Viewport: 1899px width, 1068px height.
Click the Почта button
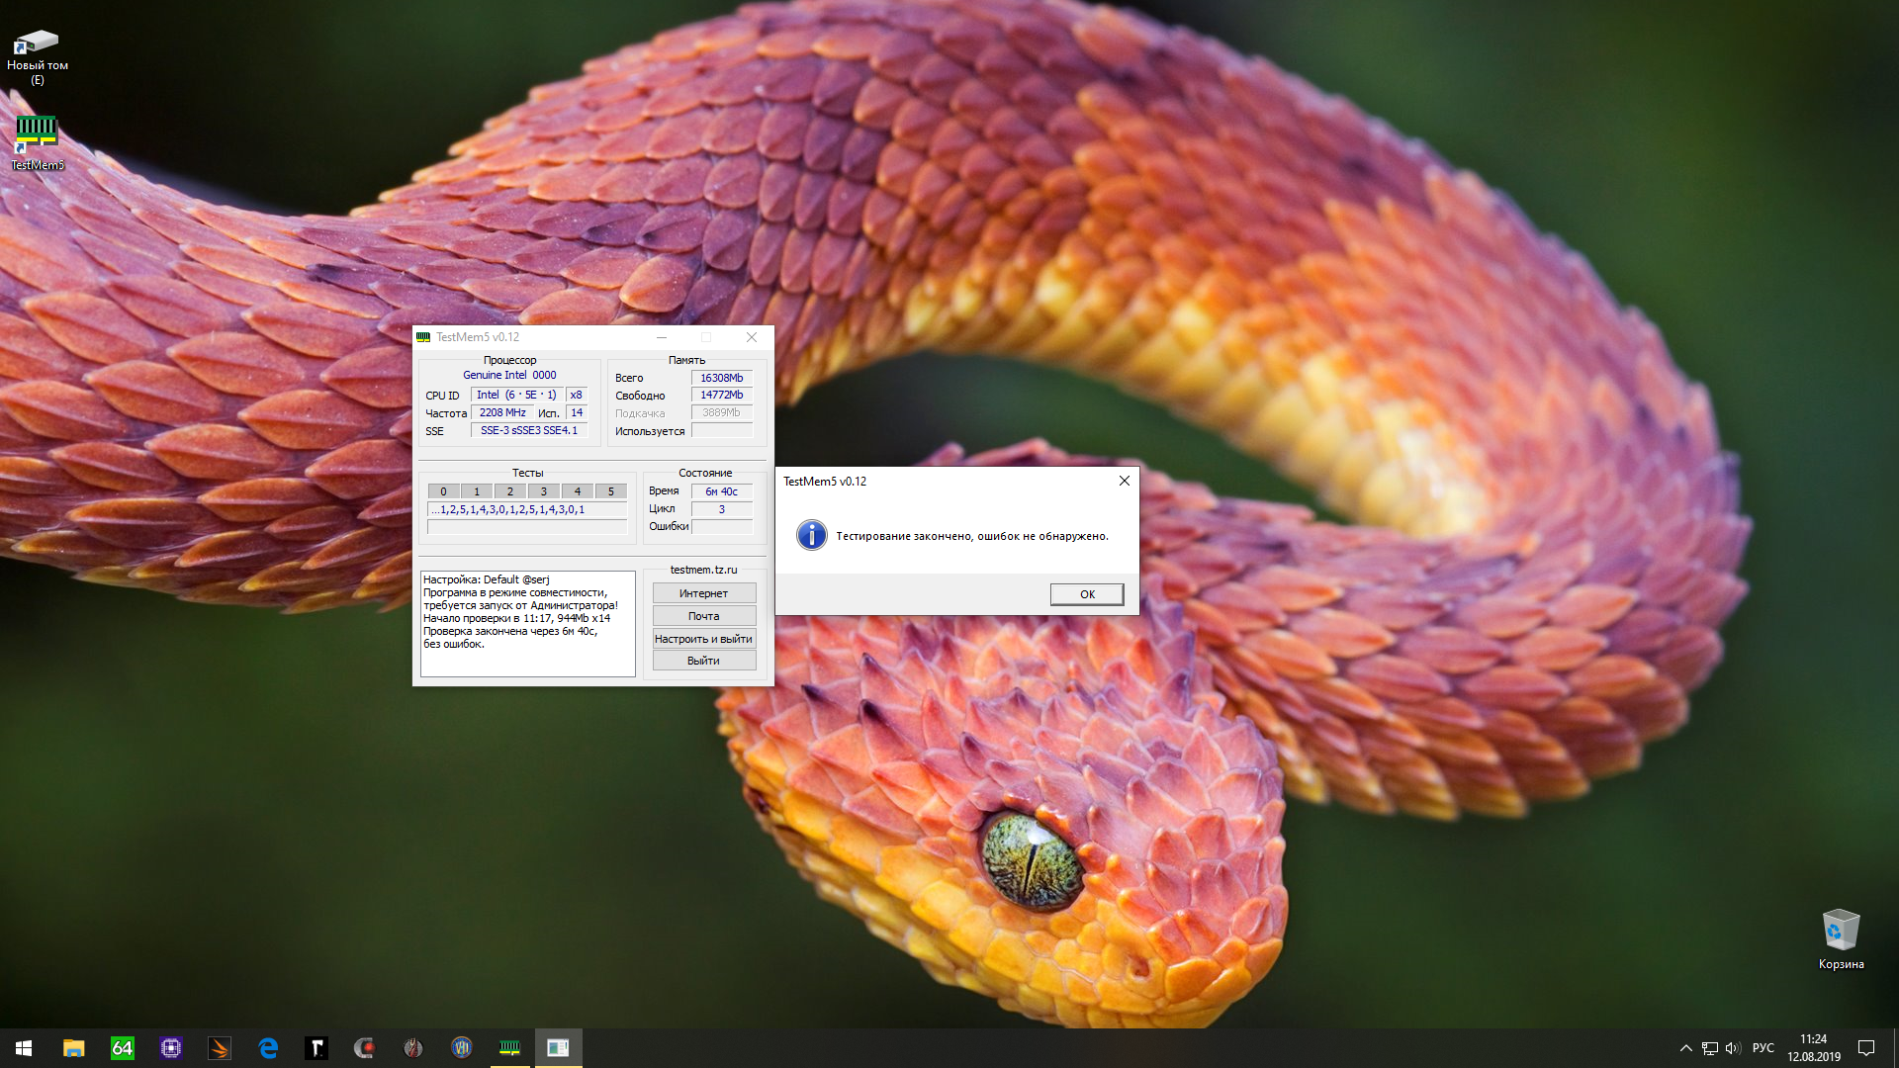703,616
